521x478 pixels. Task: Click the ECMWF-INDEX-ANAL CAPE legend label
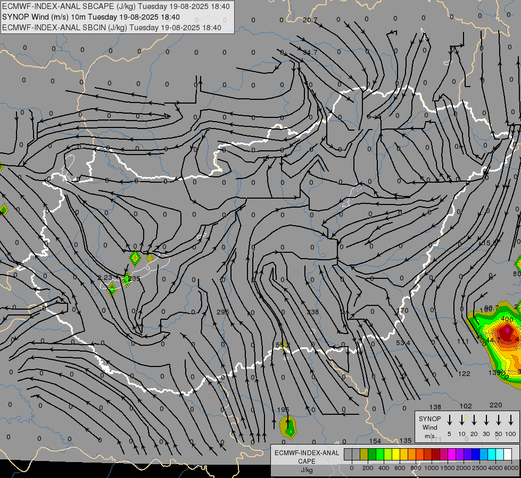click(x=307, y=457)
